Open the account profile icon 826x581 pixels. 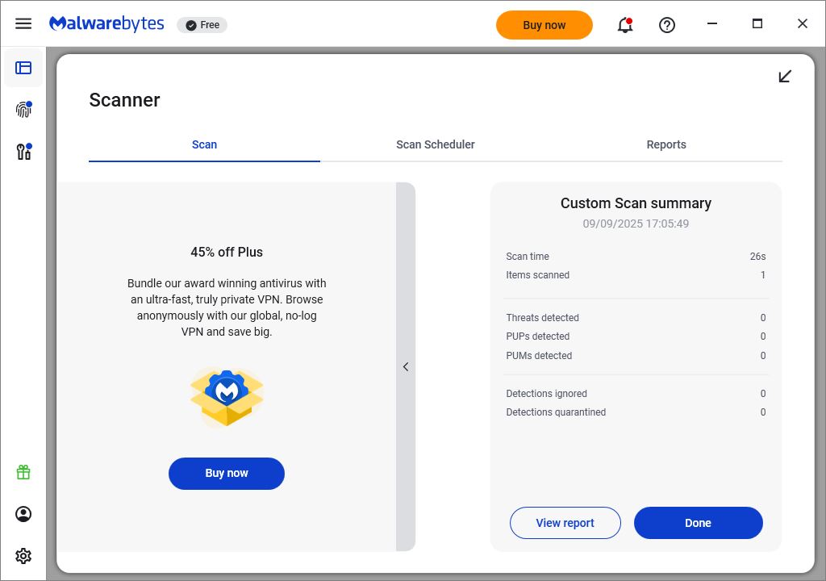23,514
